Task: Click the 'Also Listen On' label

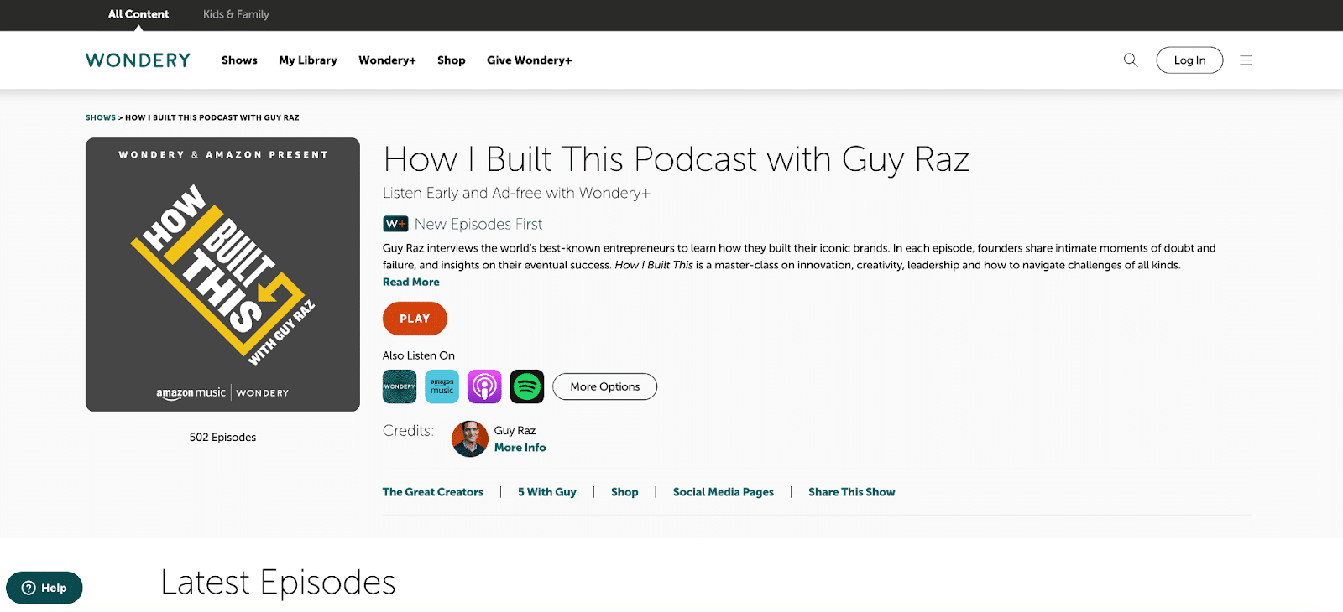Action: click(419, 355)
